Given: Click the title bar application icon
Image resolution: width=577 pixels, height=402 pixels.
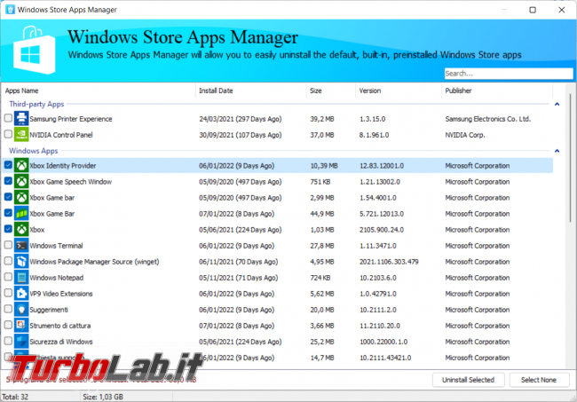Looking at the screenshot, I should coord(10,10).
